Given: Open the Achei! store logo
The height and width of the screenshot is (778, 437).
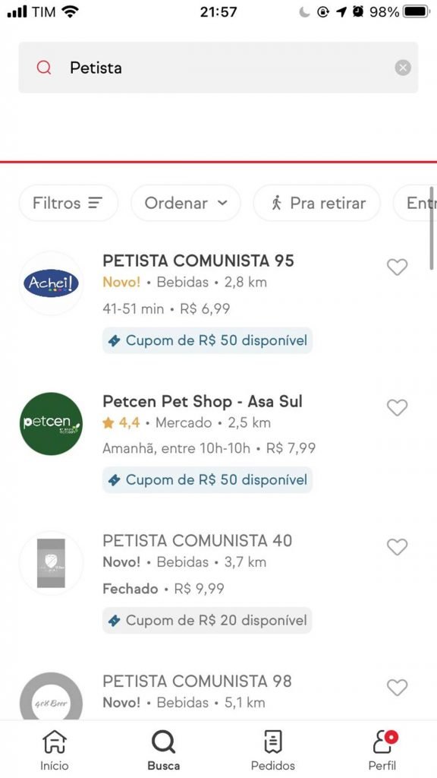Looking at the screenshot, I should (51, 283).
